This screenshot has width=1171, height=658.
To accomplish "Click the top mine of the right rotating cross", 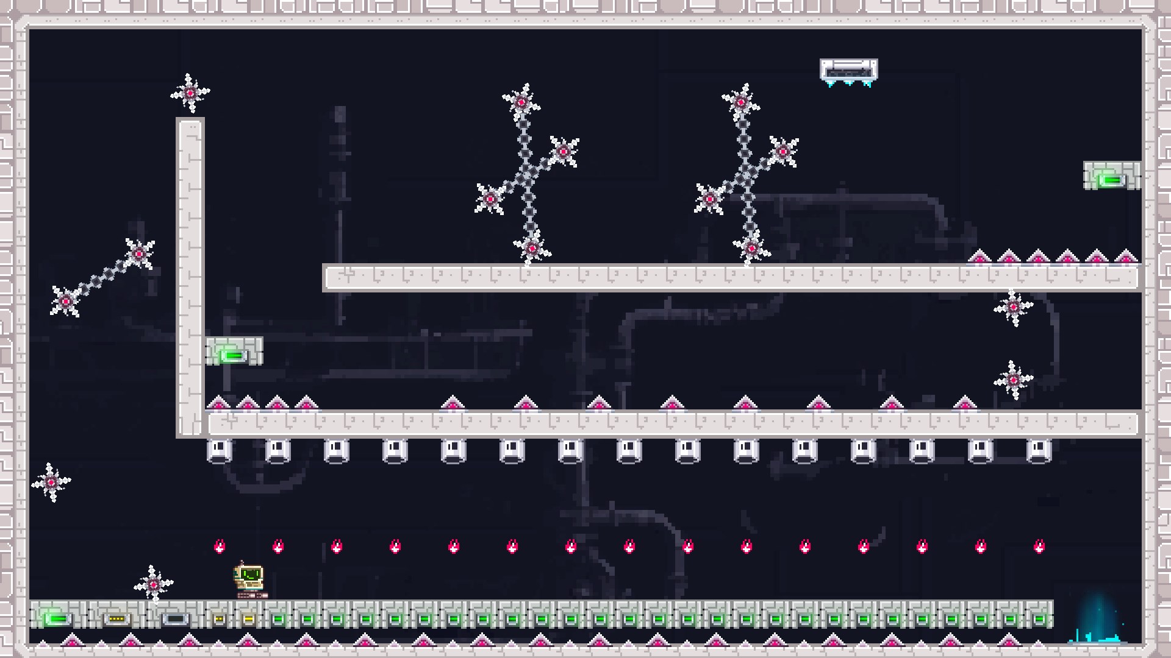I will point(741,102).
